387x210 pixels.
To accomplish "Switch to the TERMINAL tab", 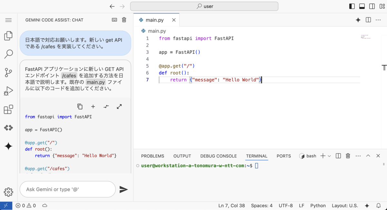I will click(257, 156).
